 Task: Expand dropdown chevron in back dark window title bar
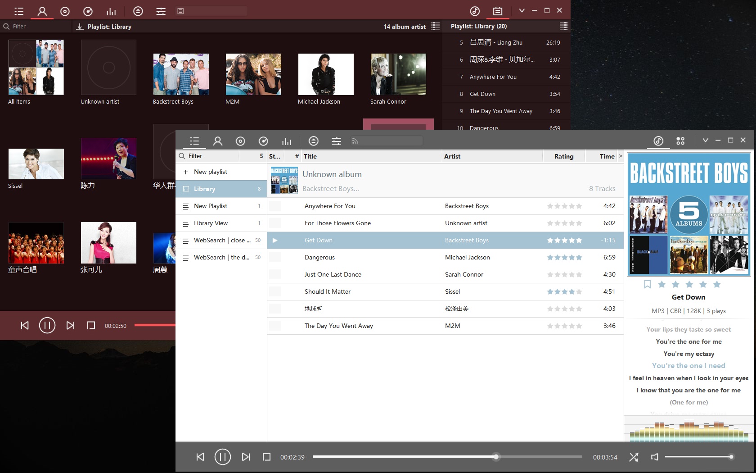[x=522, y=10]
